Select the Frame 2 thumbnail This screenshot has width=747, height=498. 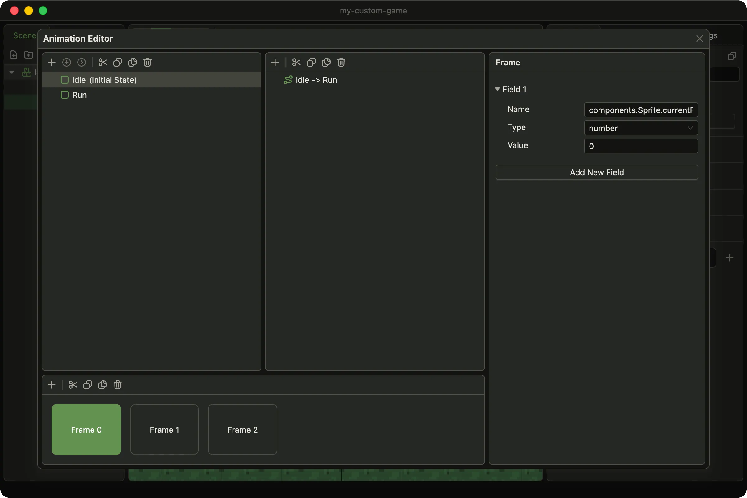[x=242, y=430]
